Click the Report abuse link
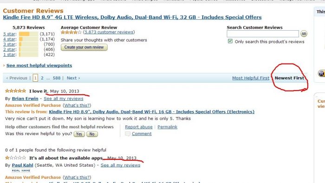This screenshot has width=325, height=183. (139, 127)
